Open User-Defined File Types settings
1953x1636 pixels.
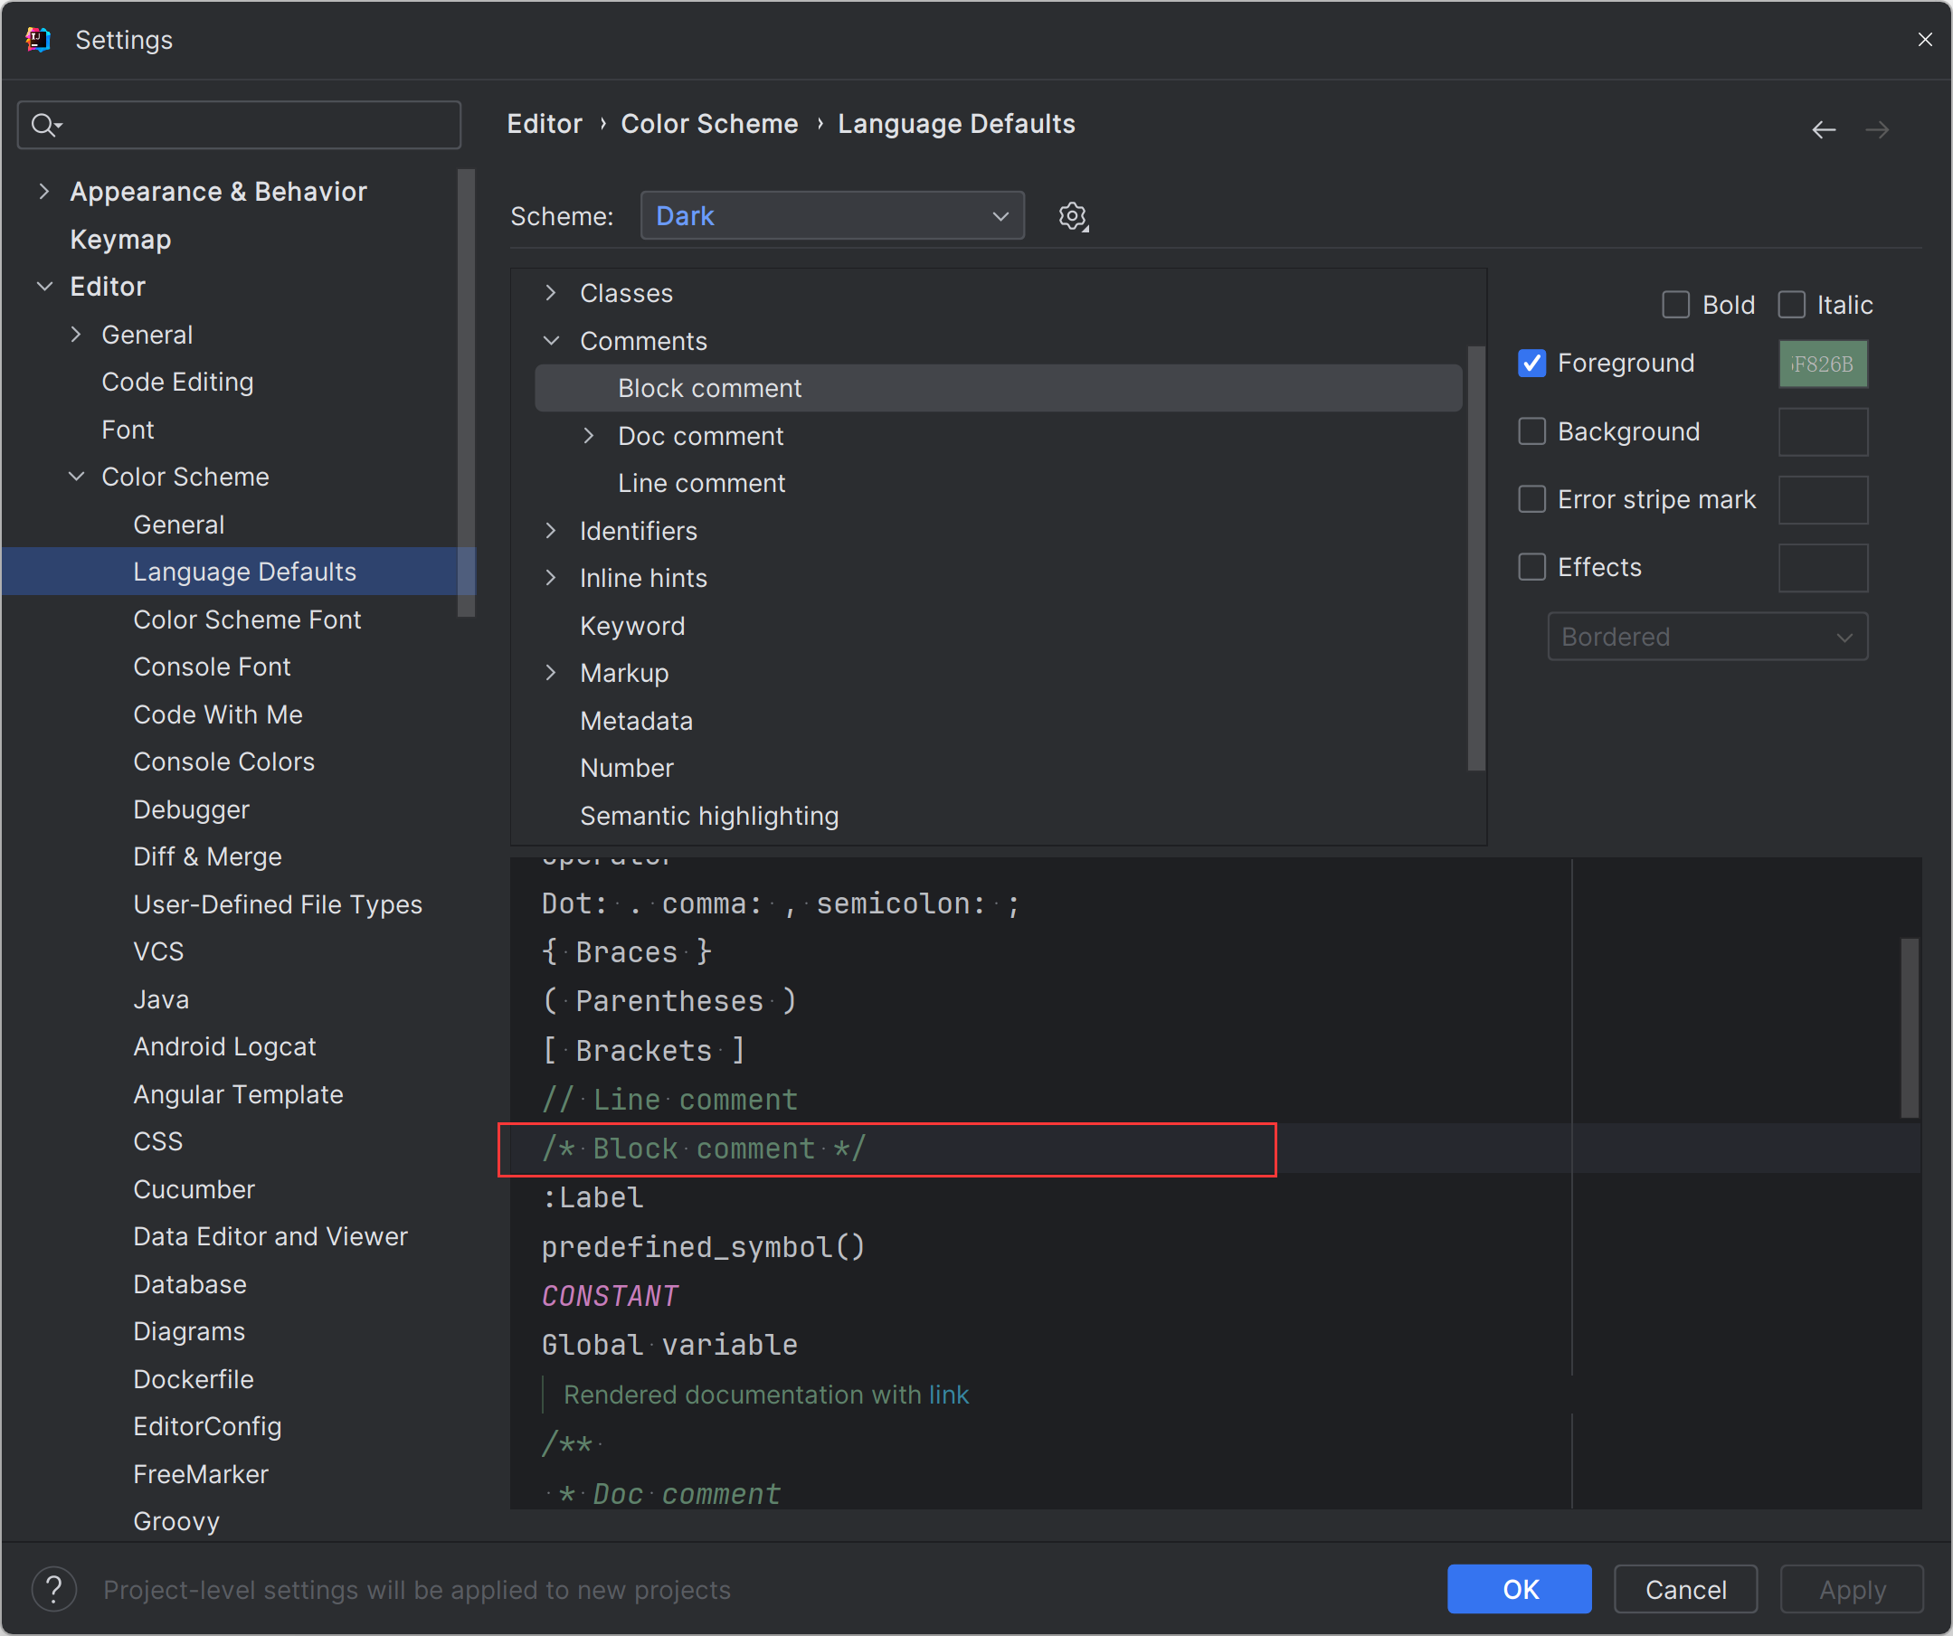277,904
